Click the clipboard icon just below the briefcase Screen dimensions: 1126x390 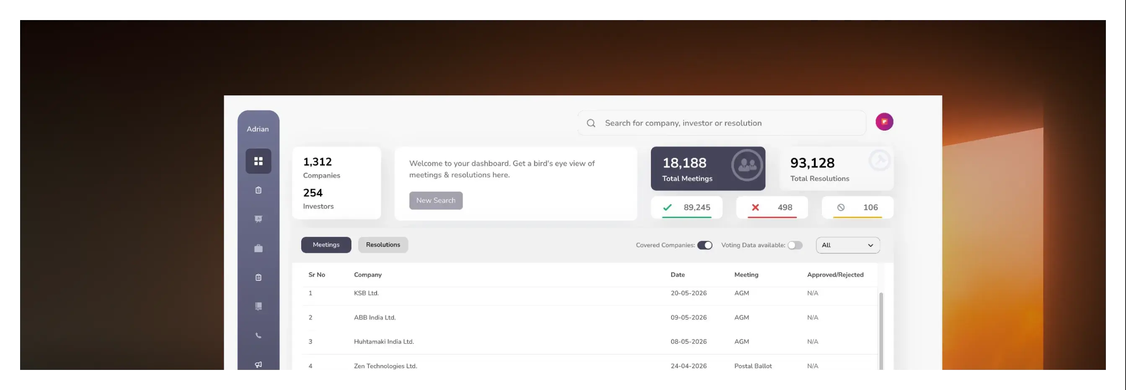click(x=258, y=277)
